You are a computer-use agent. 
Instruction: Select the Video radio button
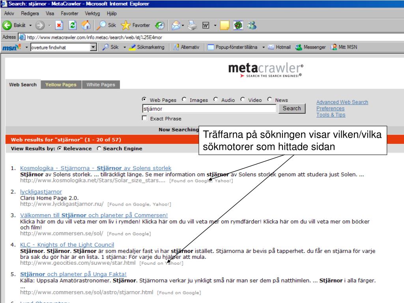coord(243,99)
